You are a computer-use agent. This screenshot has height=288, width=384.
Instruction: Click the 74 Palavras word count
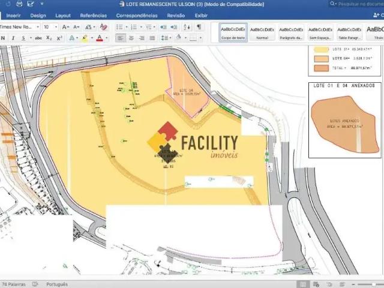coord(13,284)
